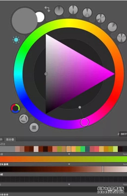Switch to the square color picker shape
Screen dimensions: 127x196
(x=34, y=128)
